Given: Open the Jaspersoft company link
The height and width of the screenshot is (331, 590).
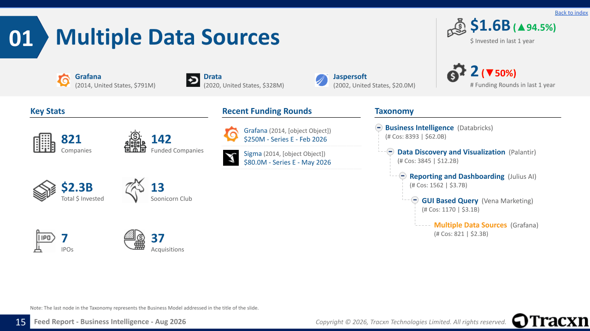Looking at the screenshot, I should click(x=350, y=77).
